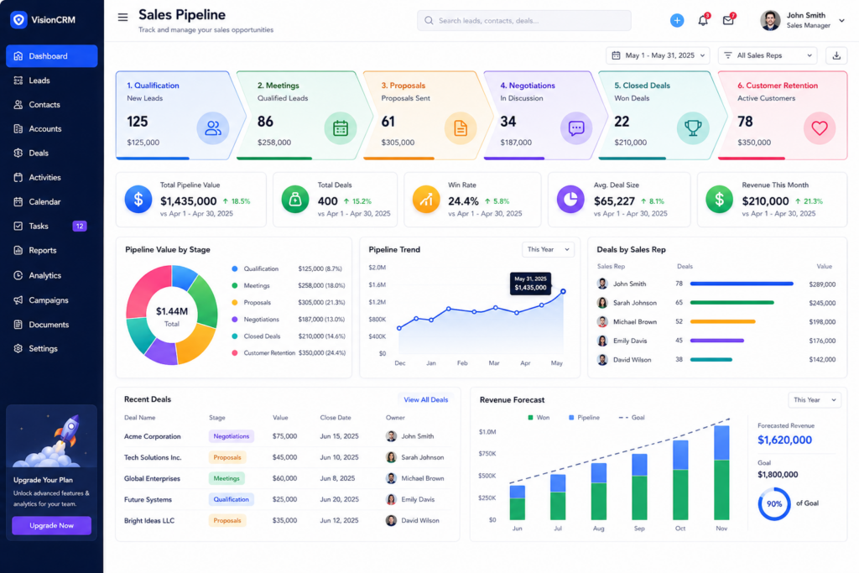The image size is (859, 573).
Task: Open the notifications bell icon
Action: [x=703, y=20]
